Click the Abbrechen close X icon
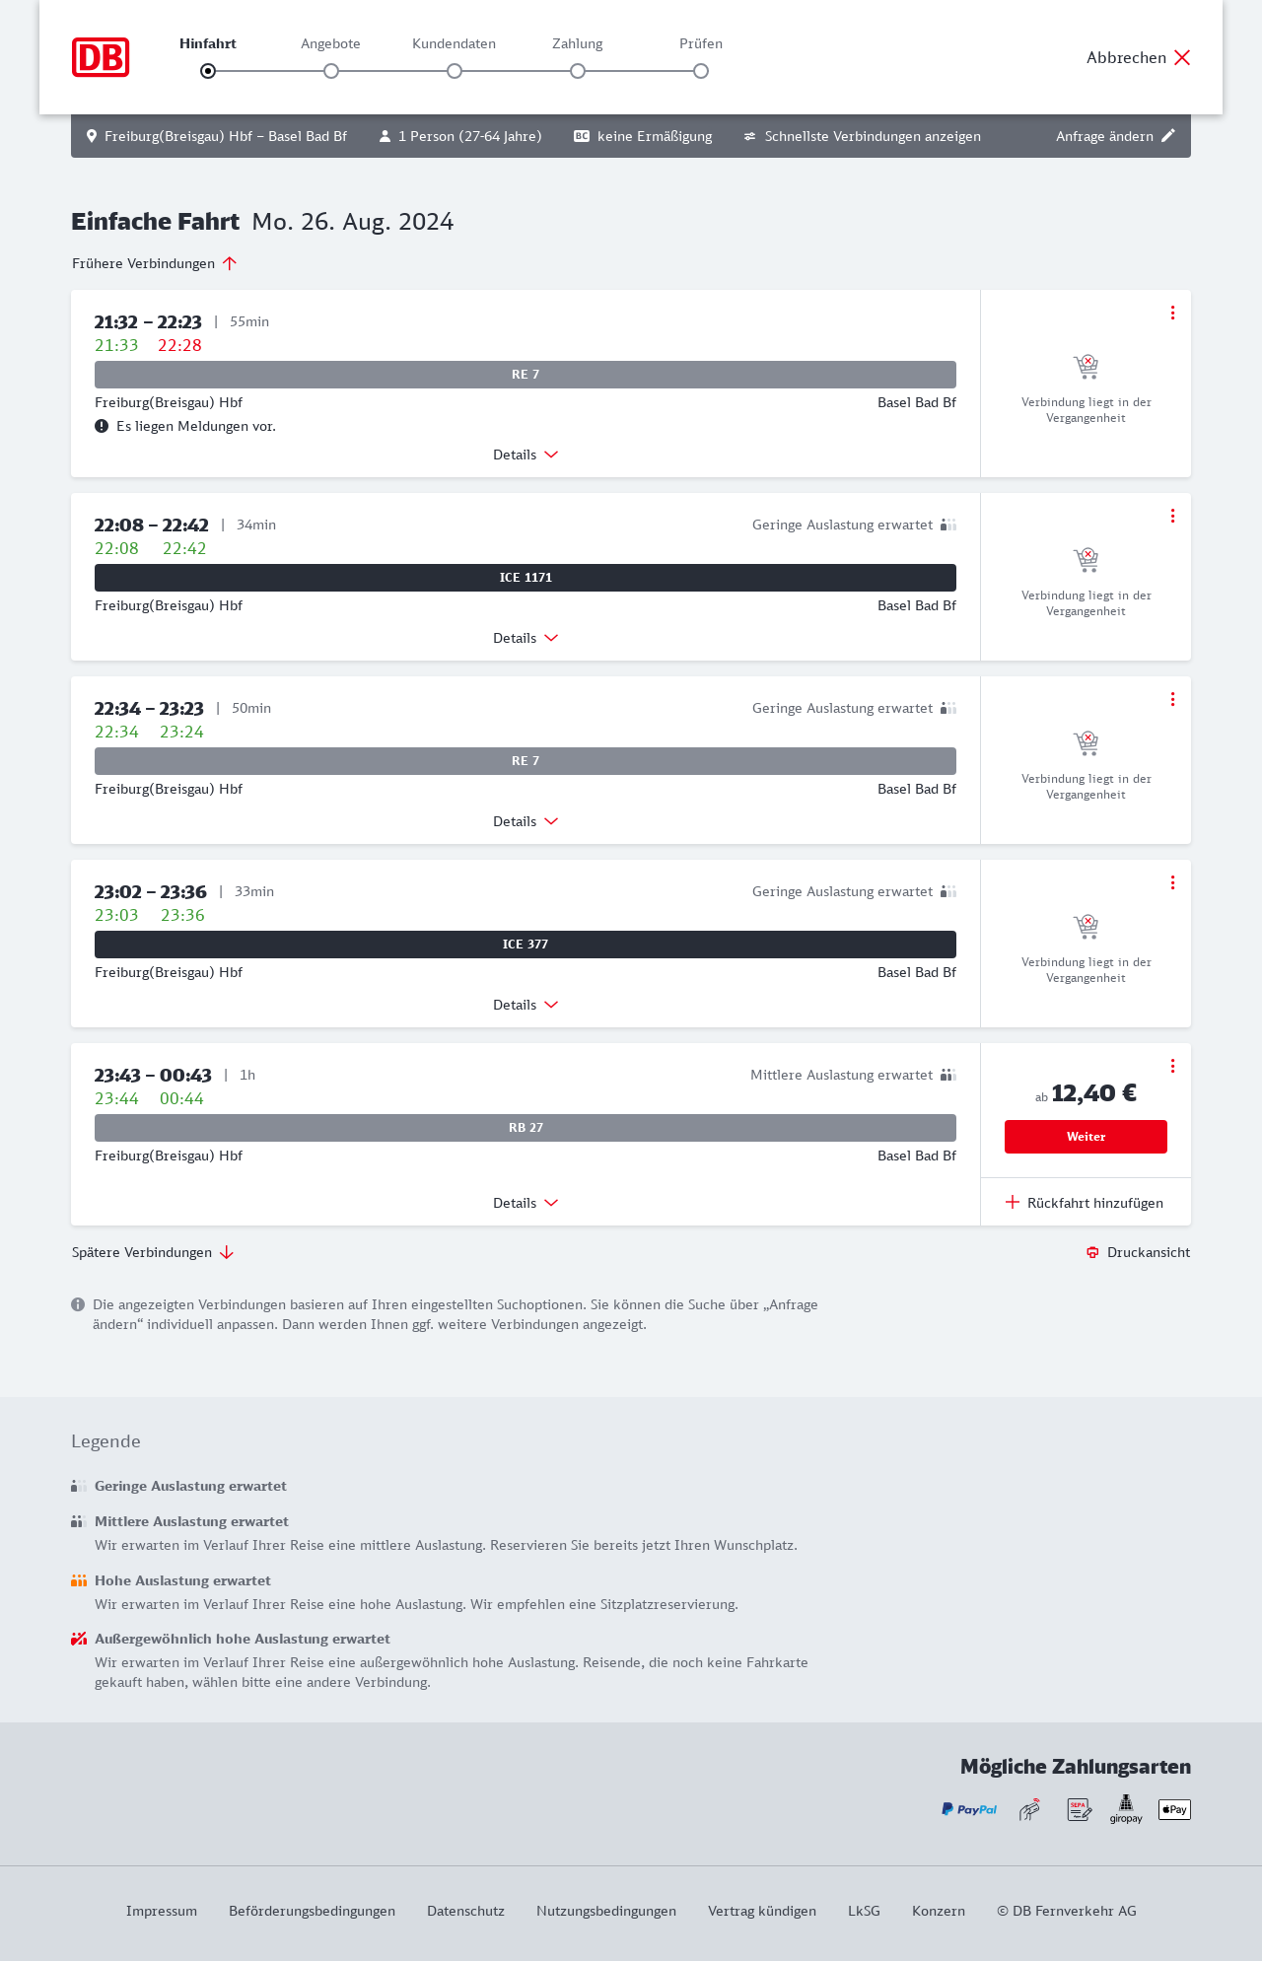 pos(1182,57)
